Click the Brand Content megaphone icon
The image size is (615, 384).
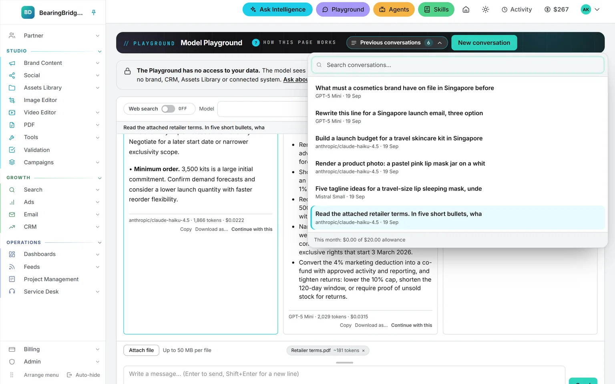[x=12, y=63]
